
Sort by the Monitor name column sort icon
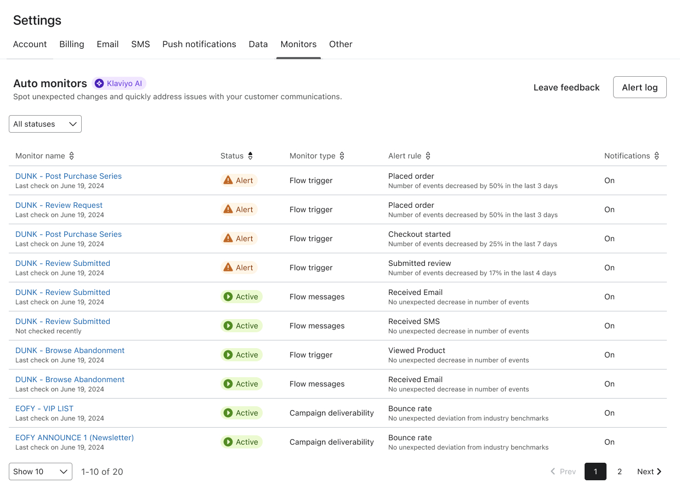coord(71,156)
